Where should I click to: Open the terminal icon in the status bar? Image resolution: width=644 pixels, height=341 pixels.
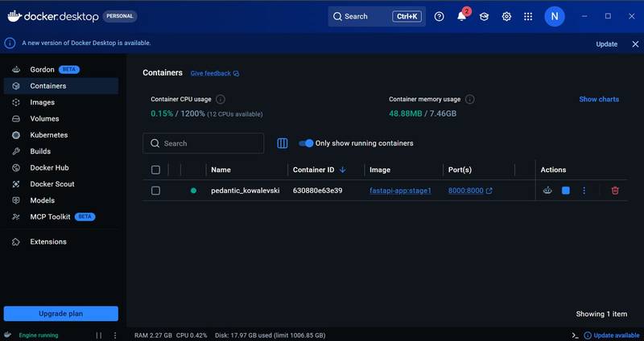click(x=575, y=335)
